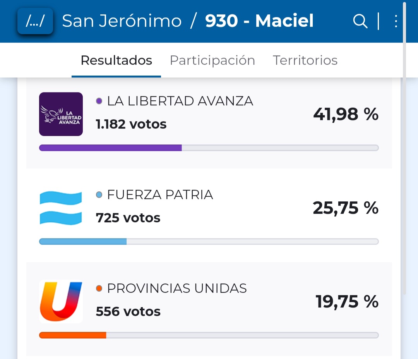Open the search magnifier icon
The width and height of the screenshot is (418, 359).
[360, 21]
